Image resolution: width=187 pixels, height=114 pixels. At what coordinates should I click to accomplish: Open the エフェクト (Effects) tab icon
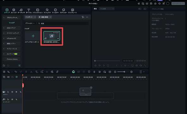(x=47, y=10)
